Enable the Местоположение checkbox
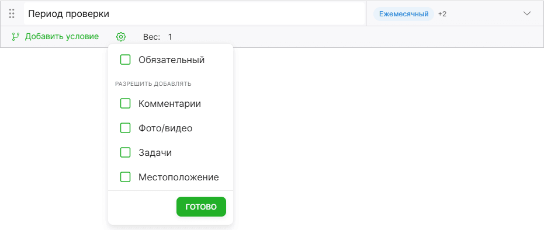Screen dimensions: 544x230 pyautogui.click(x=125, y=177)
